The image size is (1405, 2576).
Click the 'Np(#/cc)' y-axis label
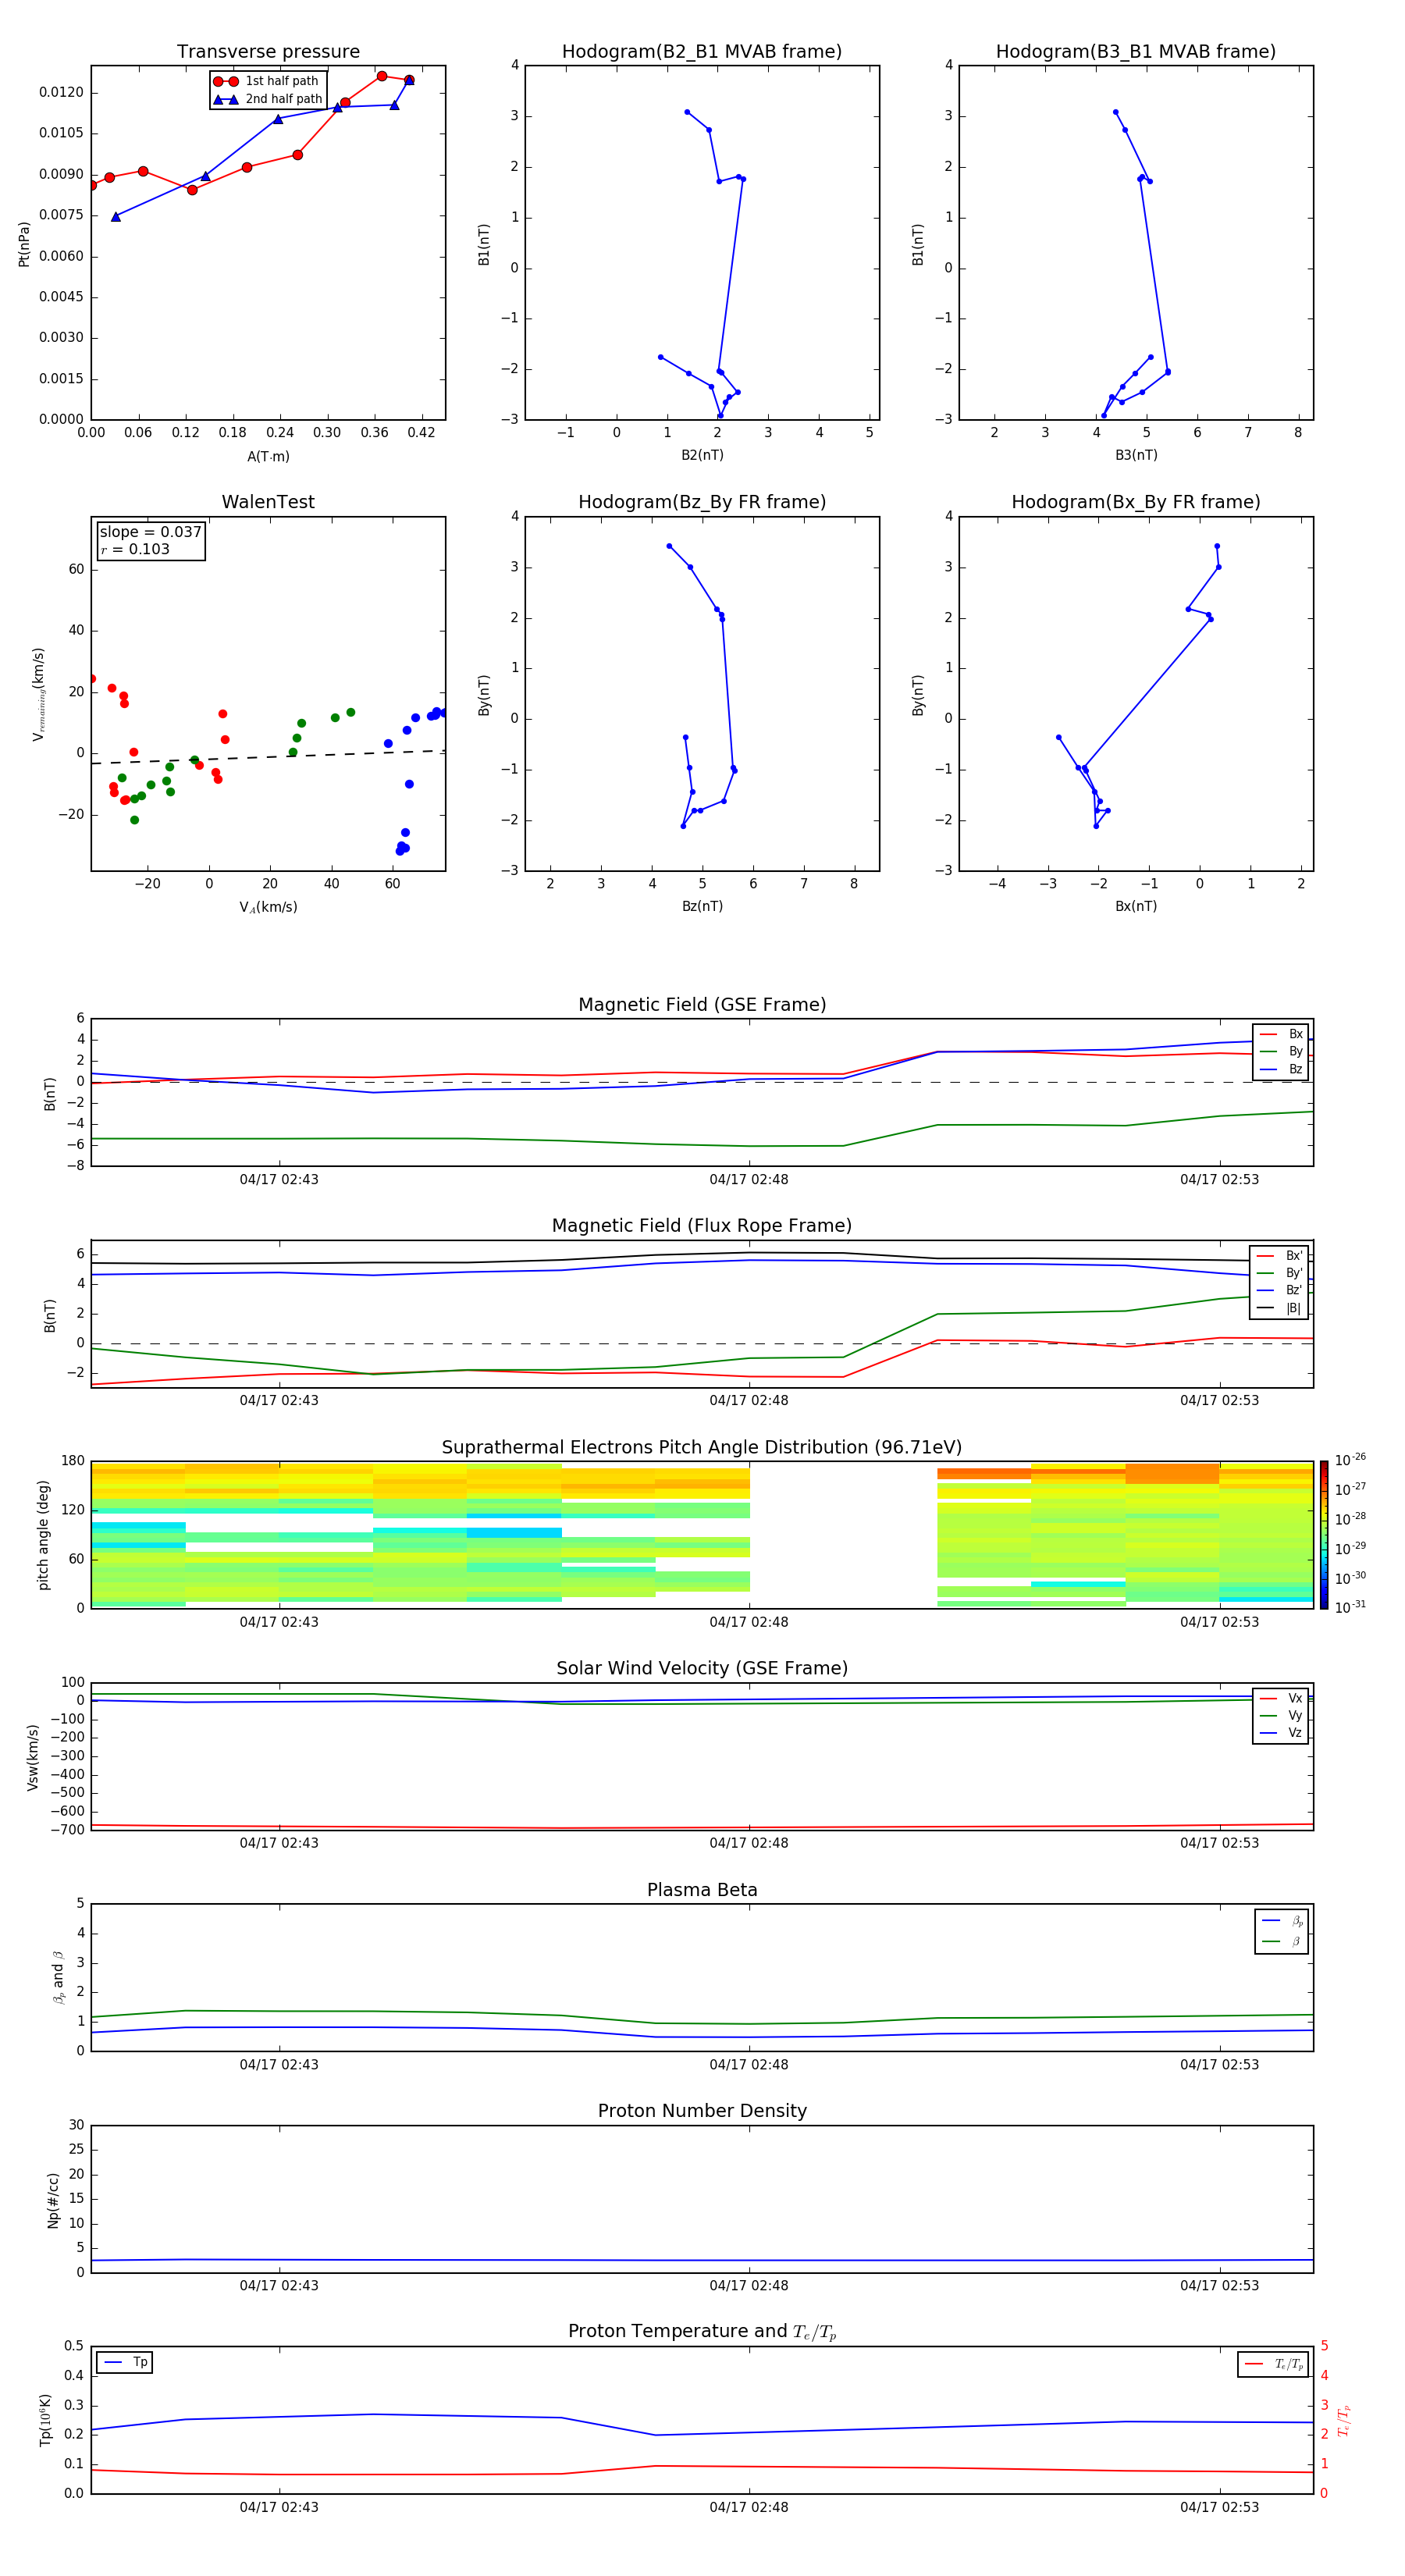pyautogui.click(x=53, y=2200)
